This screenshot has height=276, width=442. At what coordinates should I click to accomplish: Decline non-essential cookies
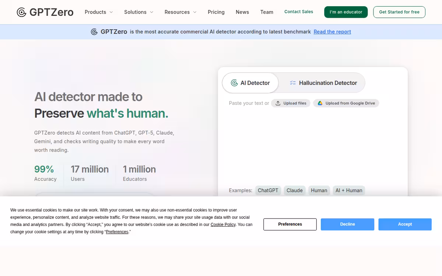[x=347, y=224]
